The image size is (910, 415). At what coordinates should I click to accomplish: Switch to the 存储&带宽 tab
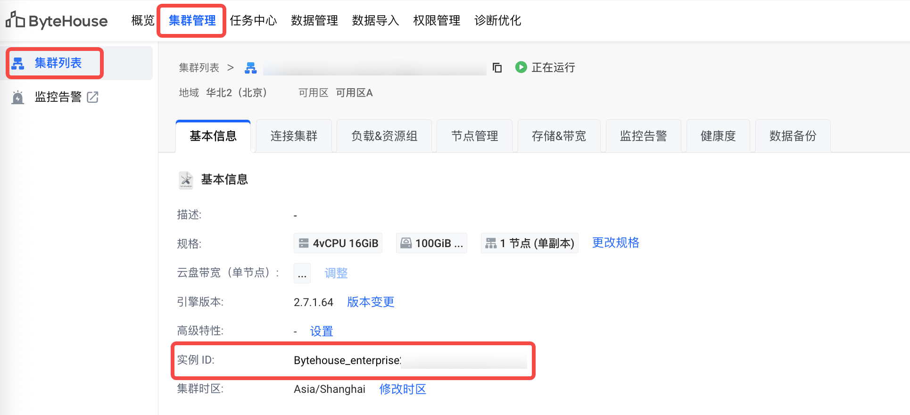(x=559, y=136)
